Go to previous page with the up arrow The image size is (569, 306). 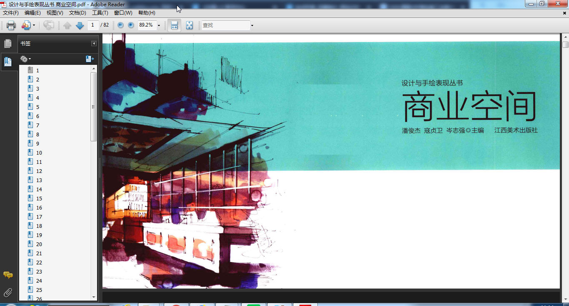(67, 25)
